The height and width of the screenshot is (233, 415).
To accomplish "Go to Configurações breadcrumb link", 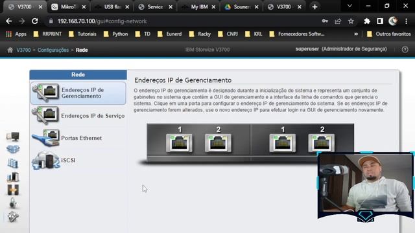I will (53, 50).
